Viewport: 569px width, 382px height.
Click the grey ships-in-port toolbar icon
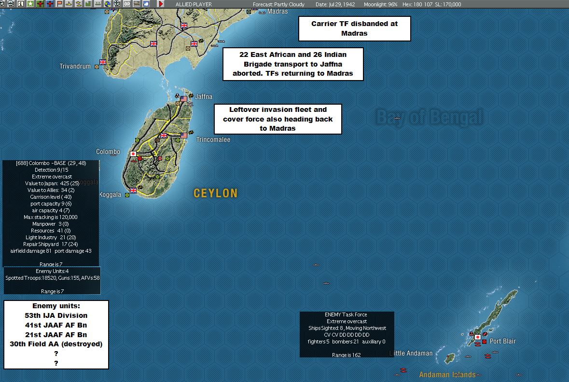click(98, 4)
